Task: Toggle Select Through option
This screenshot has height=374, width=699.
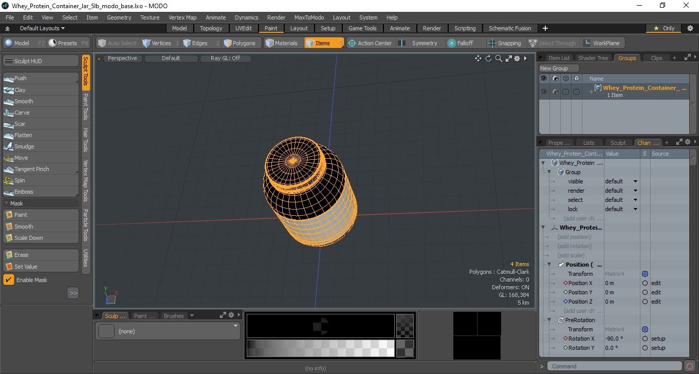Action: (553, 43)
